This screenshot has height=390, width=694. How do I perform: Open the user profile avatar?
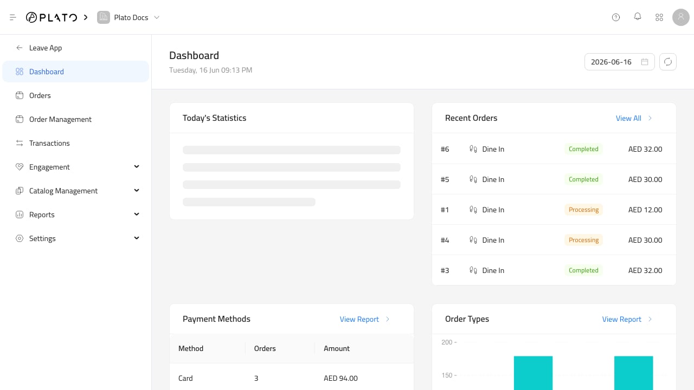point(681,17)
